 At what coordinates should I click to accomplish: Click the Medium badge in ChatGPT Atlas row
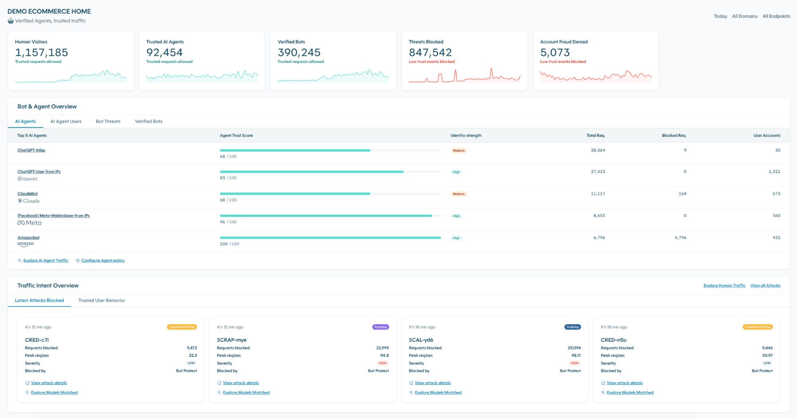click(459, 151)
